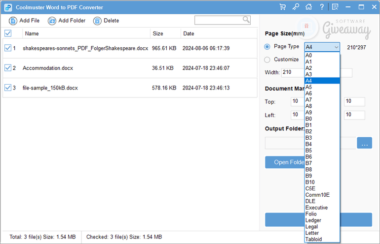This screenshot has width=380, height=244.
Task: Click the Coolmuster app logo icon
Action: 8,7
